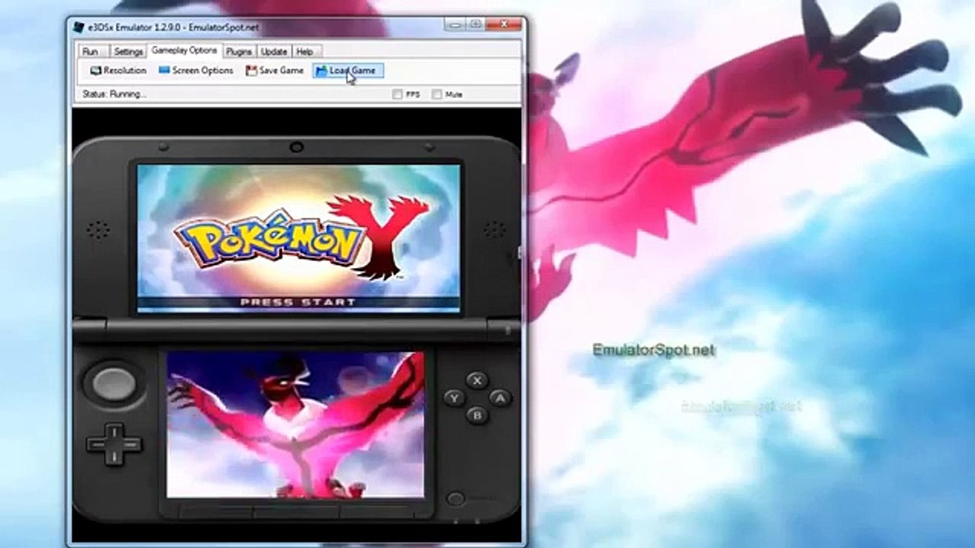Tap the A button on the 3DS
The image size is (975, 548).
click(x=499, y=397)
